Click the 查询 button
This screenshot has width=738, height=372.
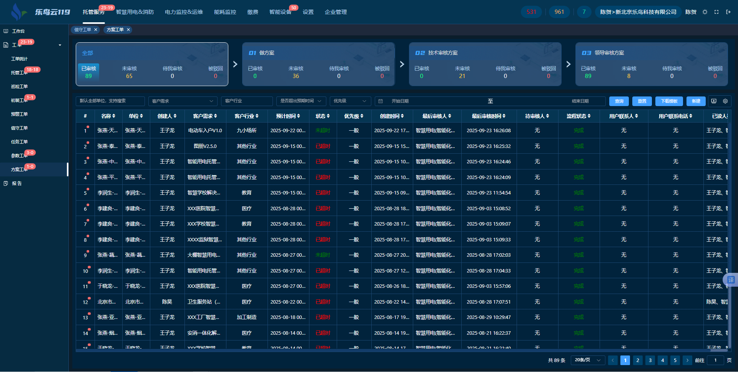pyautogui.click(x=619, y=101)
